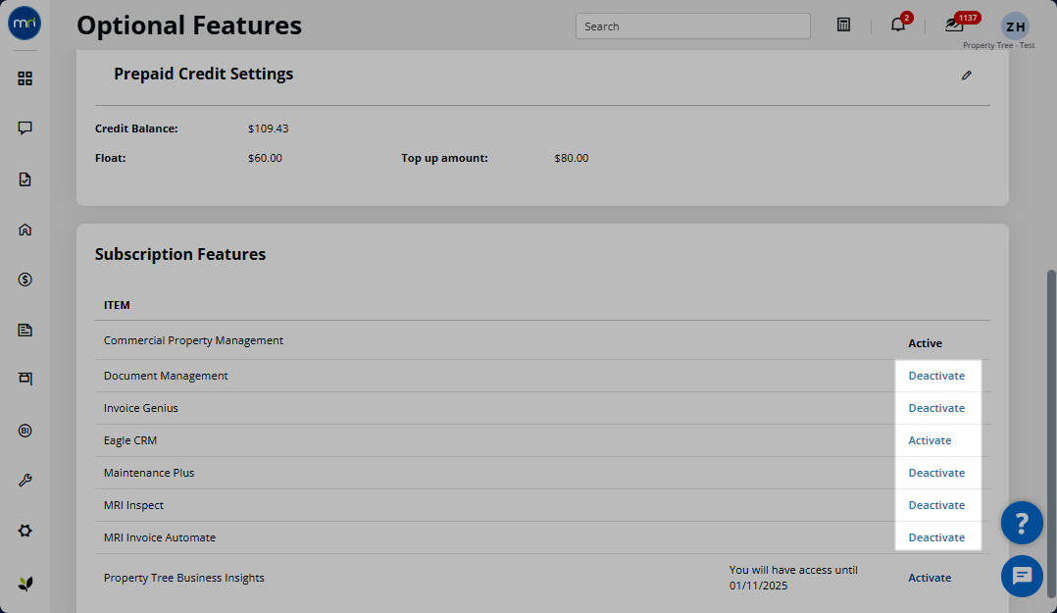Click the page vertical scrollbar
Image resolution: width=1057 pixels, height=613 pixels.
[1051, 434]
